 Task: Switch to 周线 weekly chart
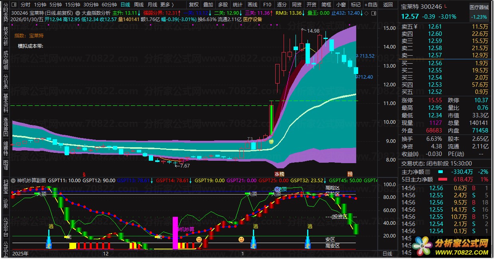click(x=139, y=5)
